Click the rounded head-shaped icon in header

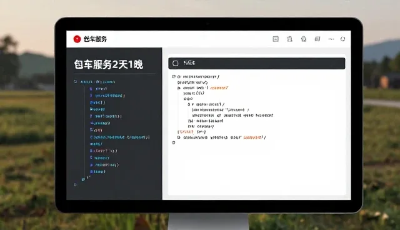coord(304,39)
